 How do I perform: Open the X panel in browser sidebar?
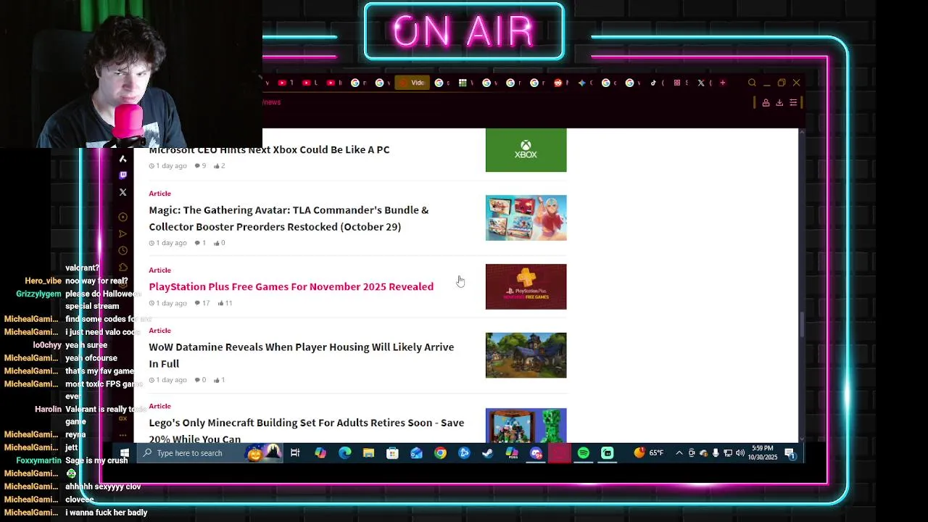[x=123, y=192]
